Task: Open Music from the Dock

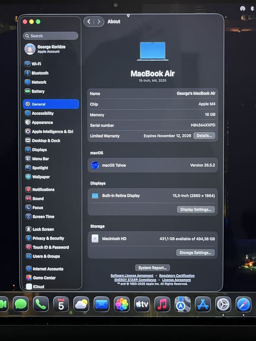Action: 162,304
